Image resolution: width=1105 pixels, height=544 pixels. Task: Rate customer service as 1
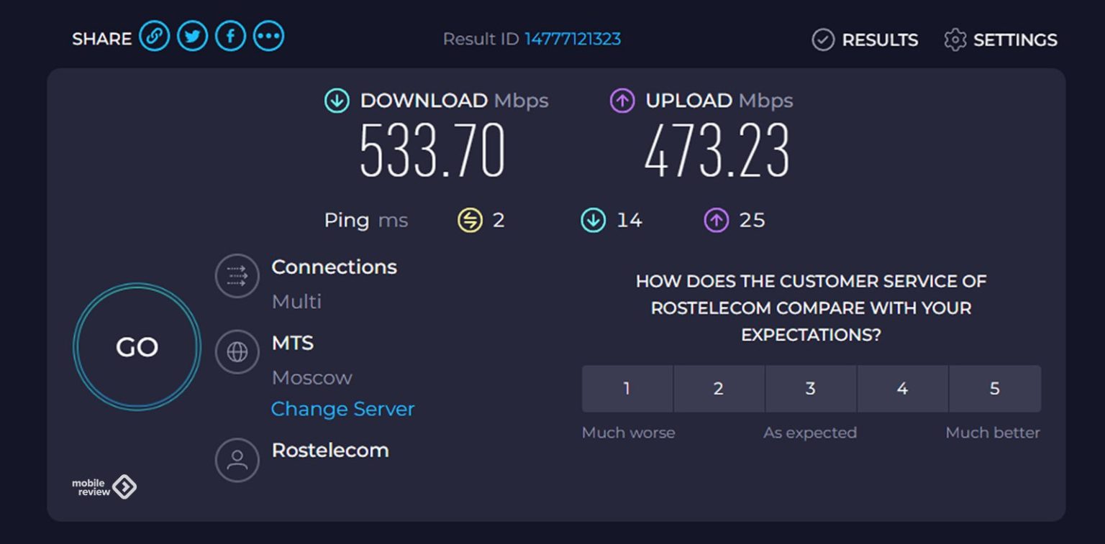627,389
